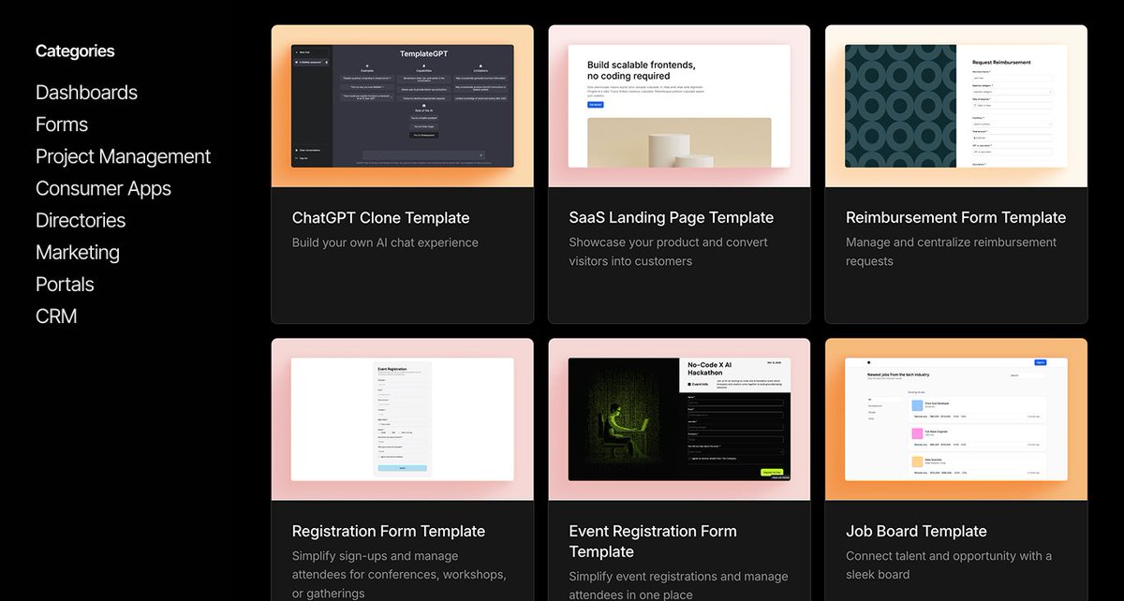This screenshot has width=1124, height=601.
Task: Click 'Showcase your product and convert visitors' description
Action: pos(669,252)
